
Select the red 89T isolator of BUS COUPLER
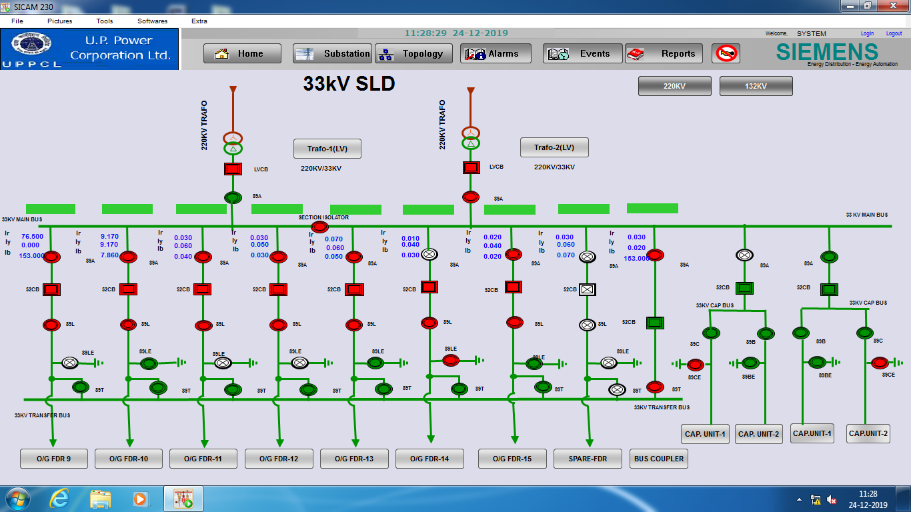coord(655,387)
